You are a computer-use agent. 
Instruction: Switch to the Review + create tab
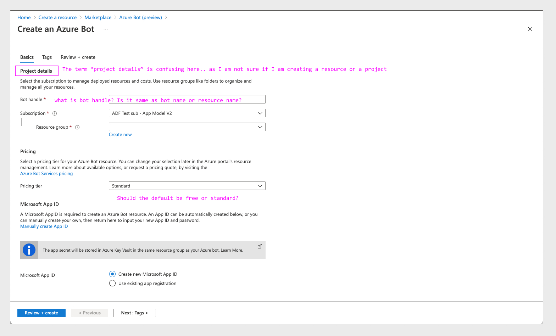click(78, 57)
